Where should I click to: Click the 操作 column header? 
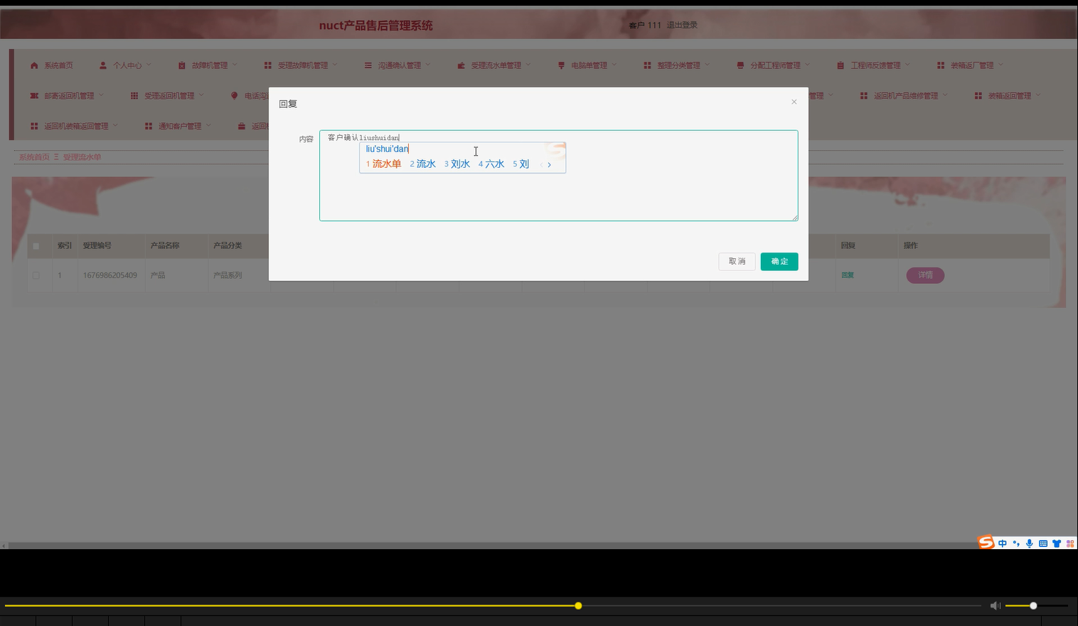point(911,245)
